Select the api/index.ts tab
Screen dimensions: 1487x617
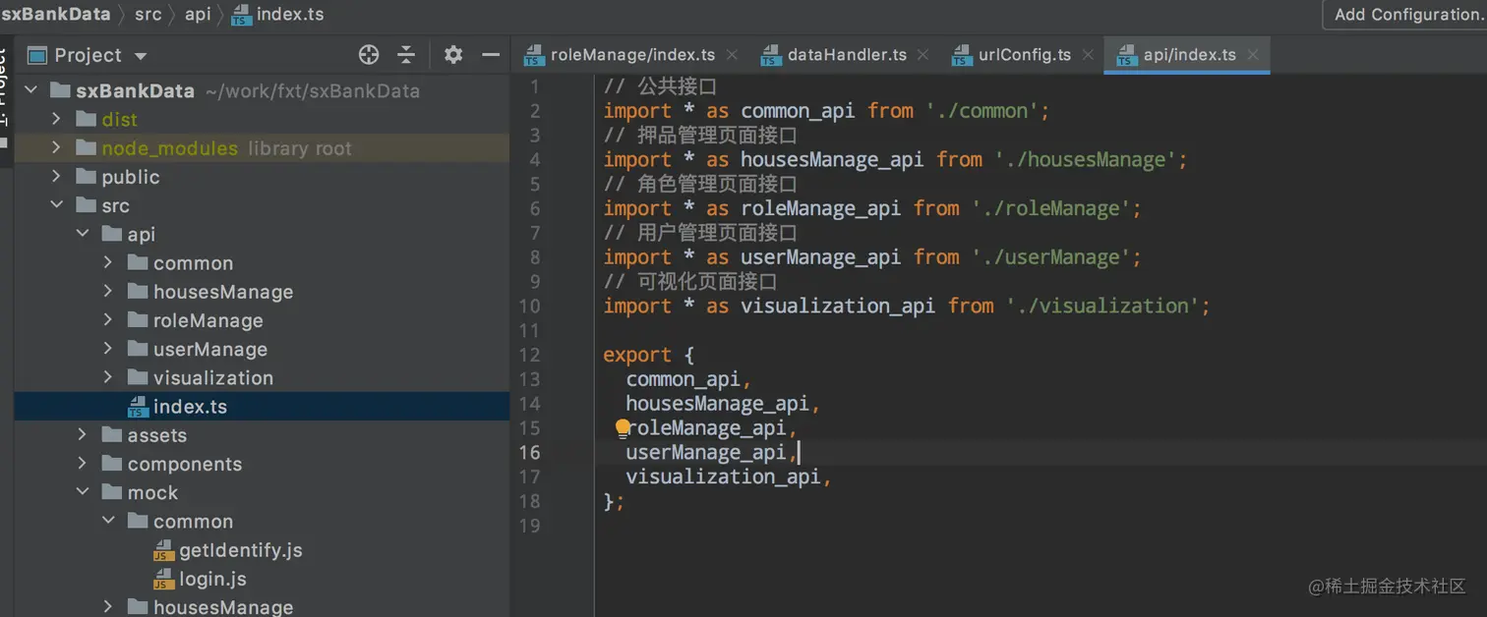[1189, 55]
